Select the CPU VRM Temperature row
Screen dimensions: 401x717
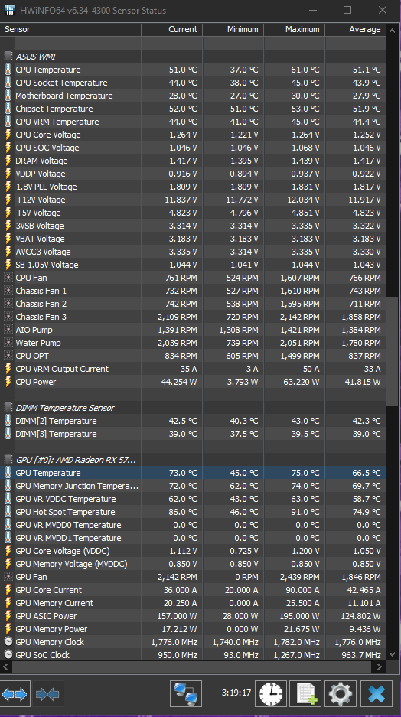(193, 122)
